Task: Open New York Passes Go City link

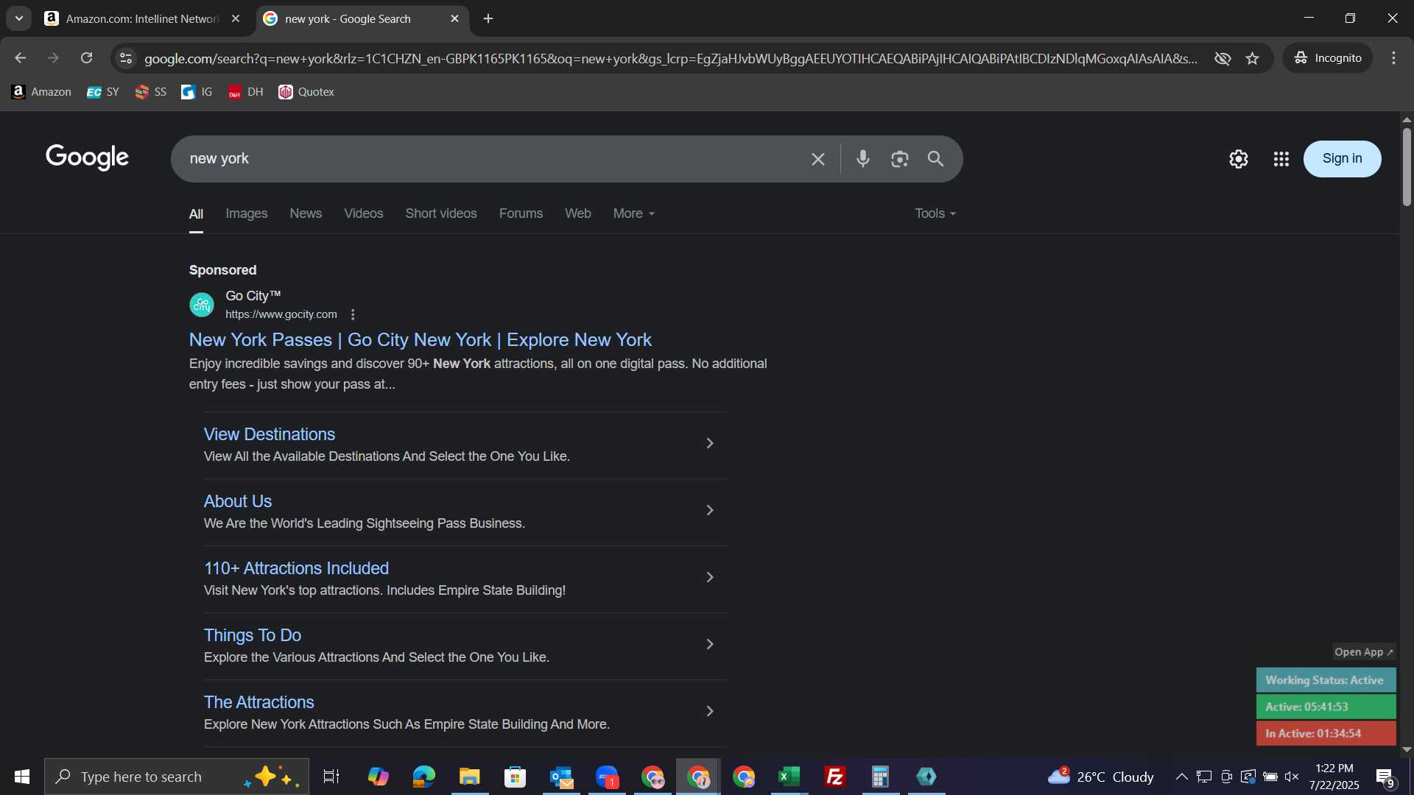Action: coord(421,340)
